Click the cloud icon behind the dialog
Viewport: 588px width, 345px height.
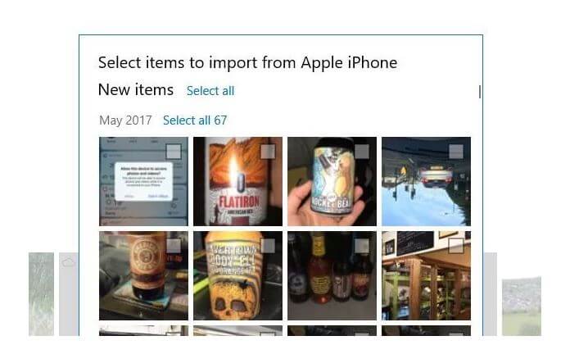point(69,262)
